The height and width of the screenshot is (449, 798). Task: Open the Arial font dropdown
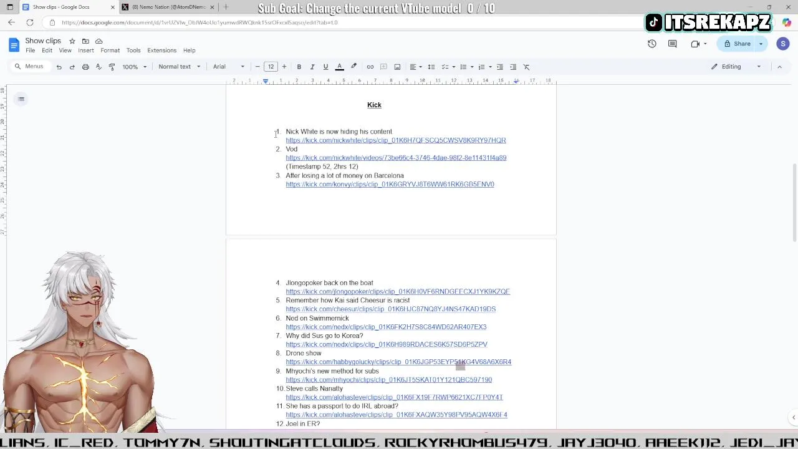point(229,67)
